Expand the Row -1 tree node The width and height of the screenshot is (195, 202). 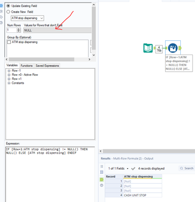pyautogui.click(x=9, y=71)
